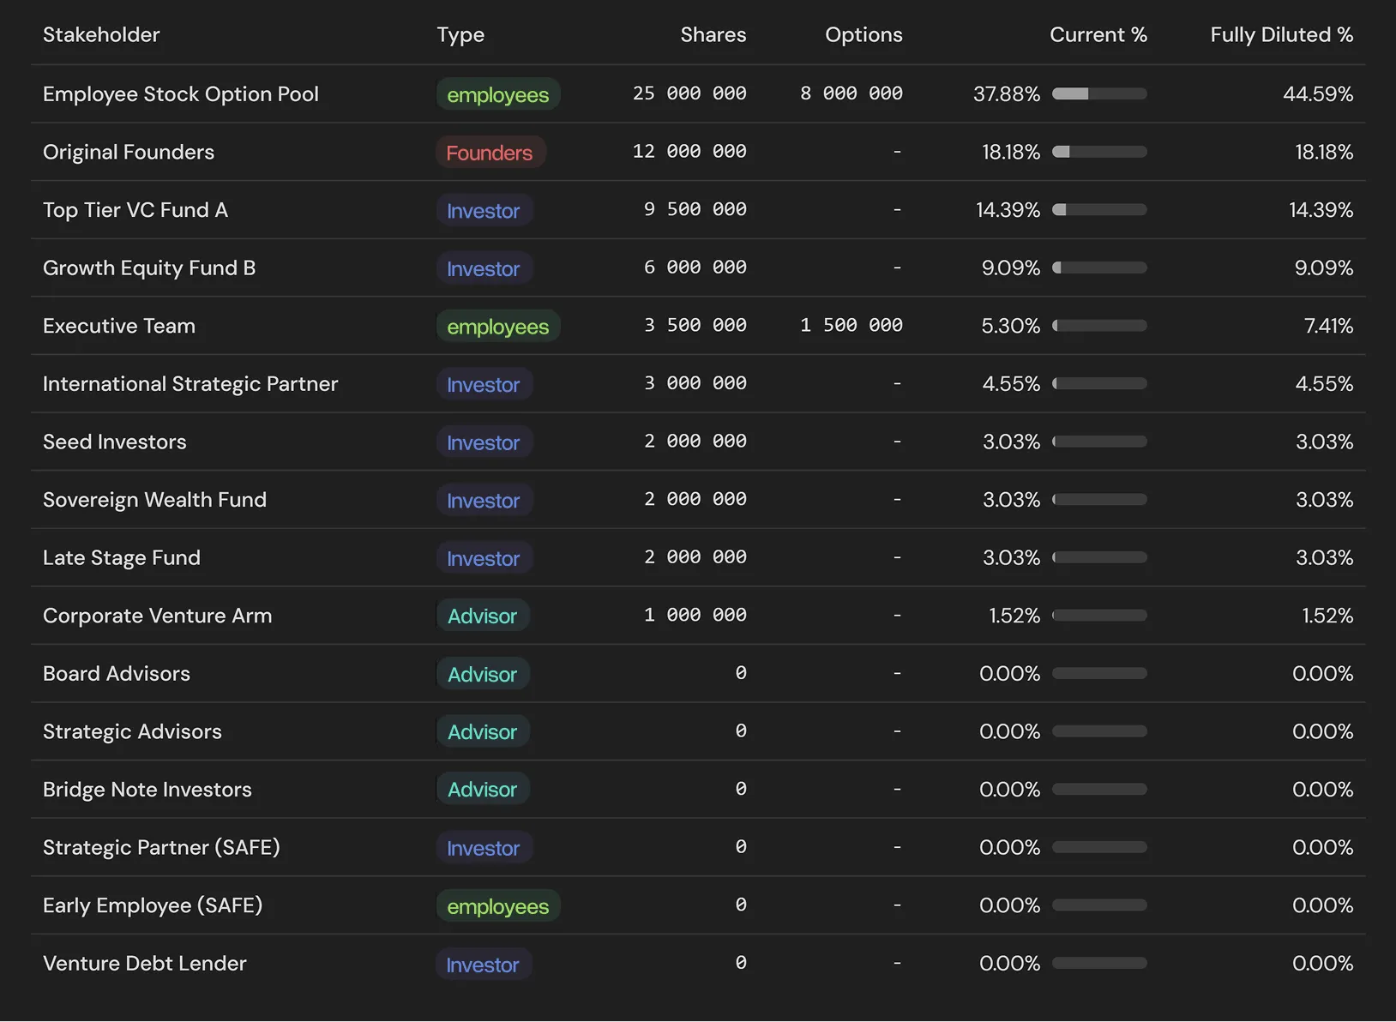The width and height of the screenshot is (1396, 1022).
Task: Click Original Founders ownership progress bar
Action: tap(1099, 153)
